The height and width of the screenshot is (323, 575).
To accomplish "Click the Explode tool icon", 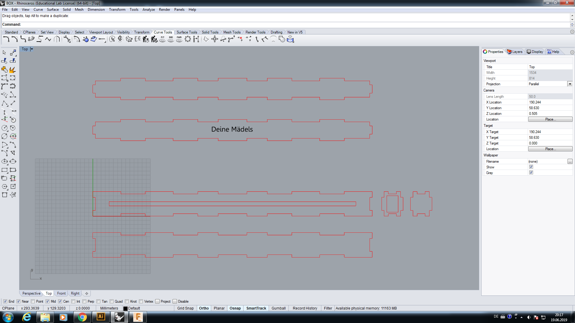I will click(x=13, y=69).
